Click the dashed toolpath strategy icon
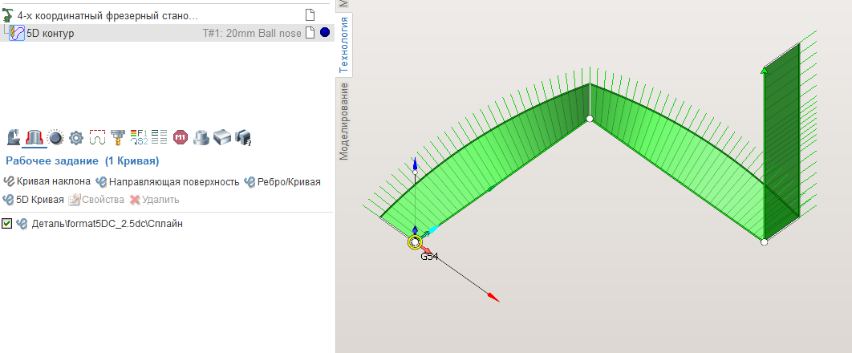Image resolution: width=852 pixels, height=353 pixels. tap(97, 137)
